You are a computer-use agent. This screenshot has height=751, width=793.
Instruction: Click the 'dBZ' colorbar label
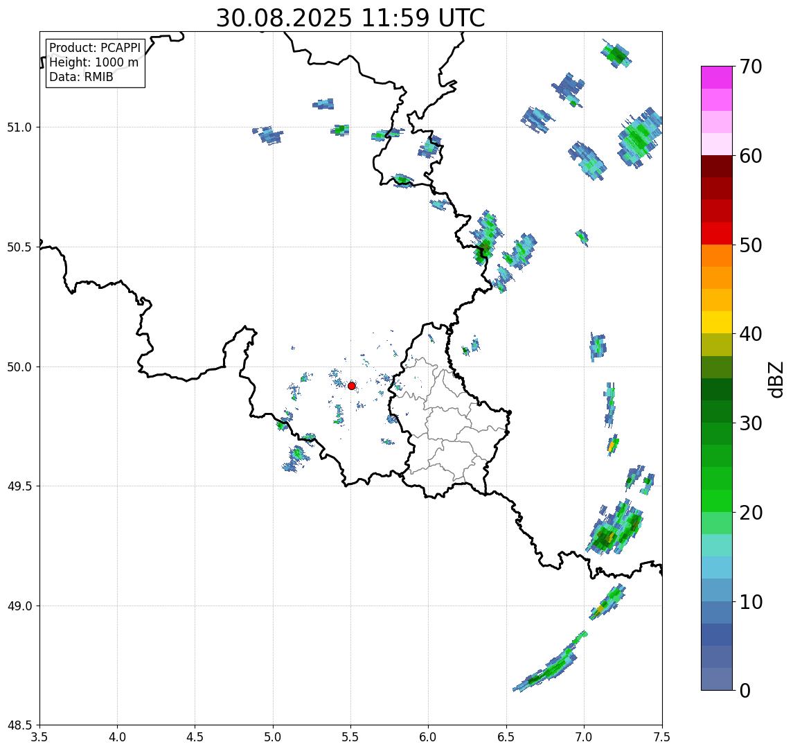(775, 380)
